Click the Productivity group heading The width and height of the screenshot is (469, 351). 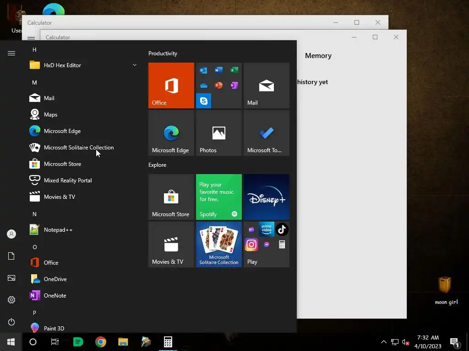pos(163,53)
